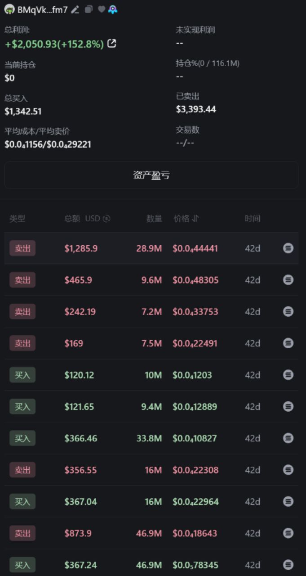
Task: Click the 类型 column header
Action: (18, 219)
